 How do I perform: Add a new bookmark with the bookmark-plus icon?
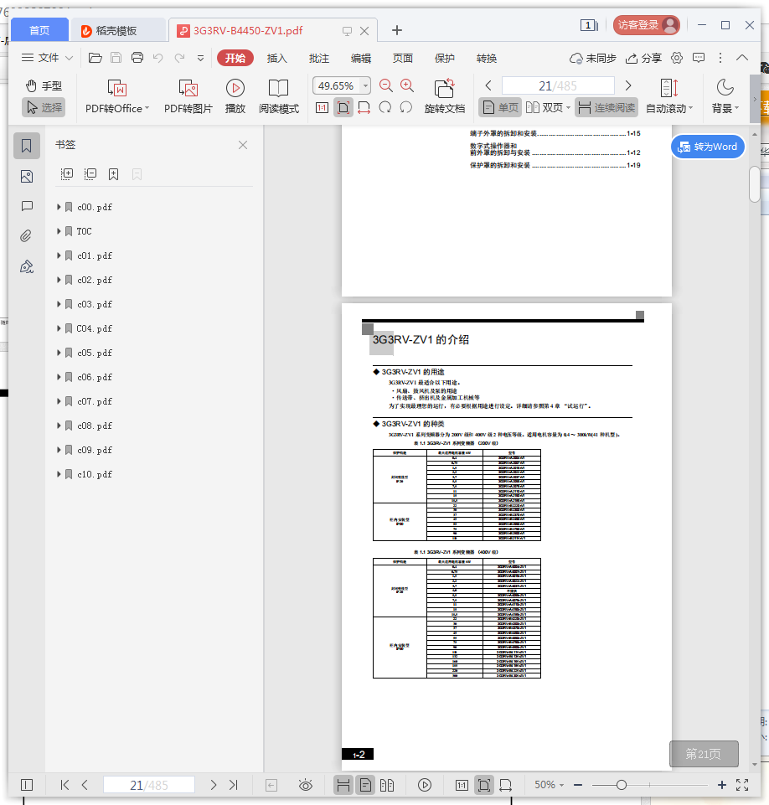113,174
